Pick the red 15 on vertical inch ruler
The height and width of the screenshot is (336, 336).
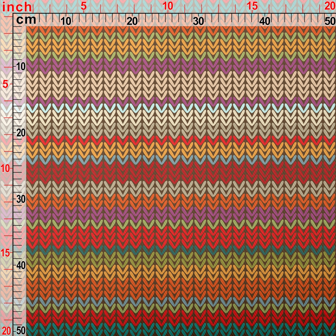5,253
